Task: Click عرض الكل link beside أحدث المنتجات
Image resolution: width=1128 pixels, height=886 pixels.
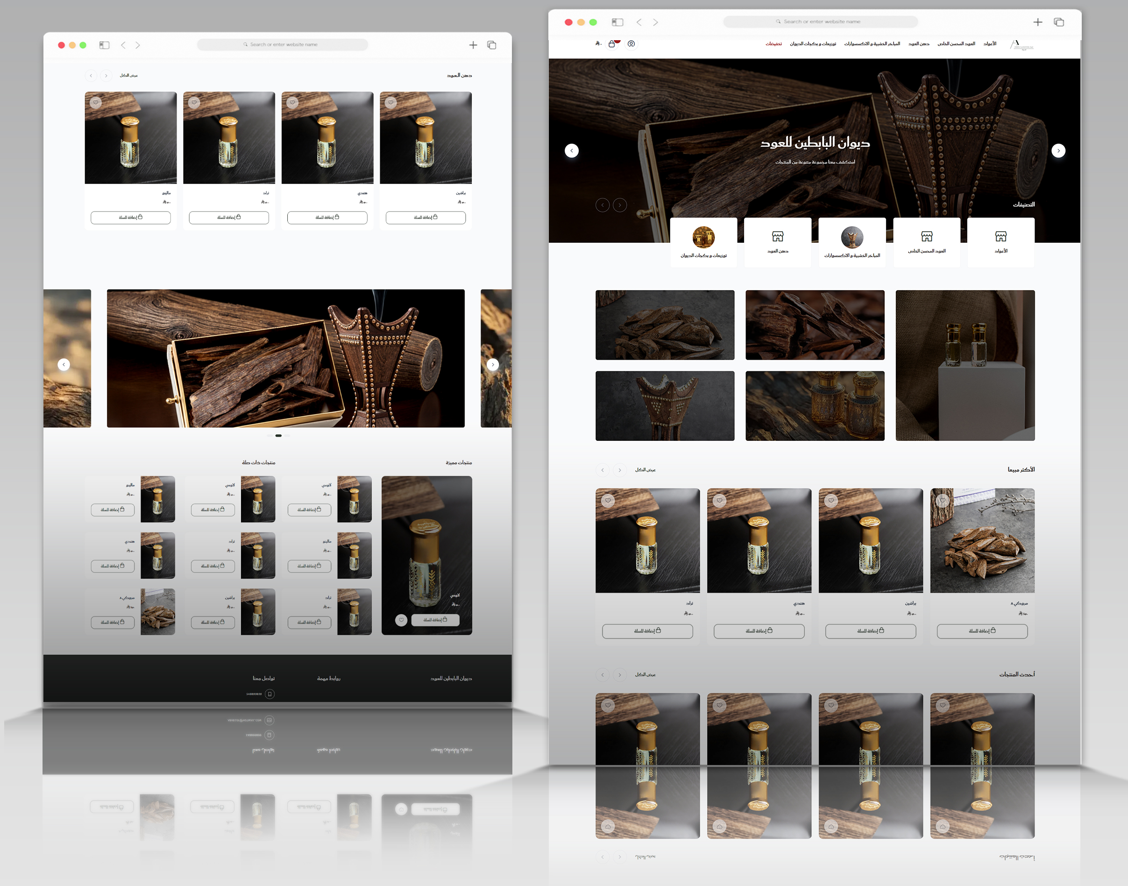Action: [x=645, y=675]
